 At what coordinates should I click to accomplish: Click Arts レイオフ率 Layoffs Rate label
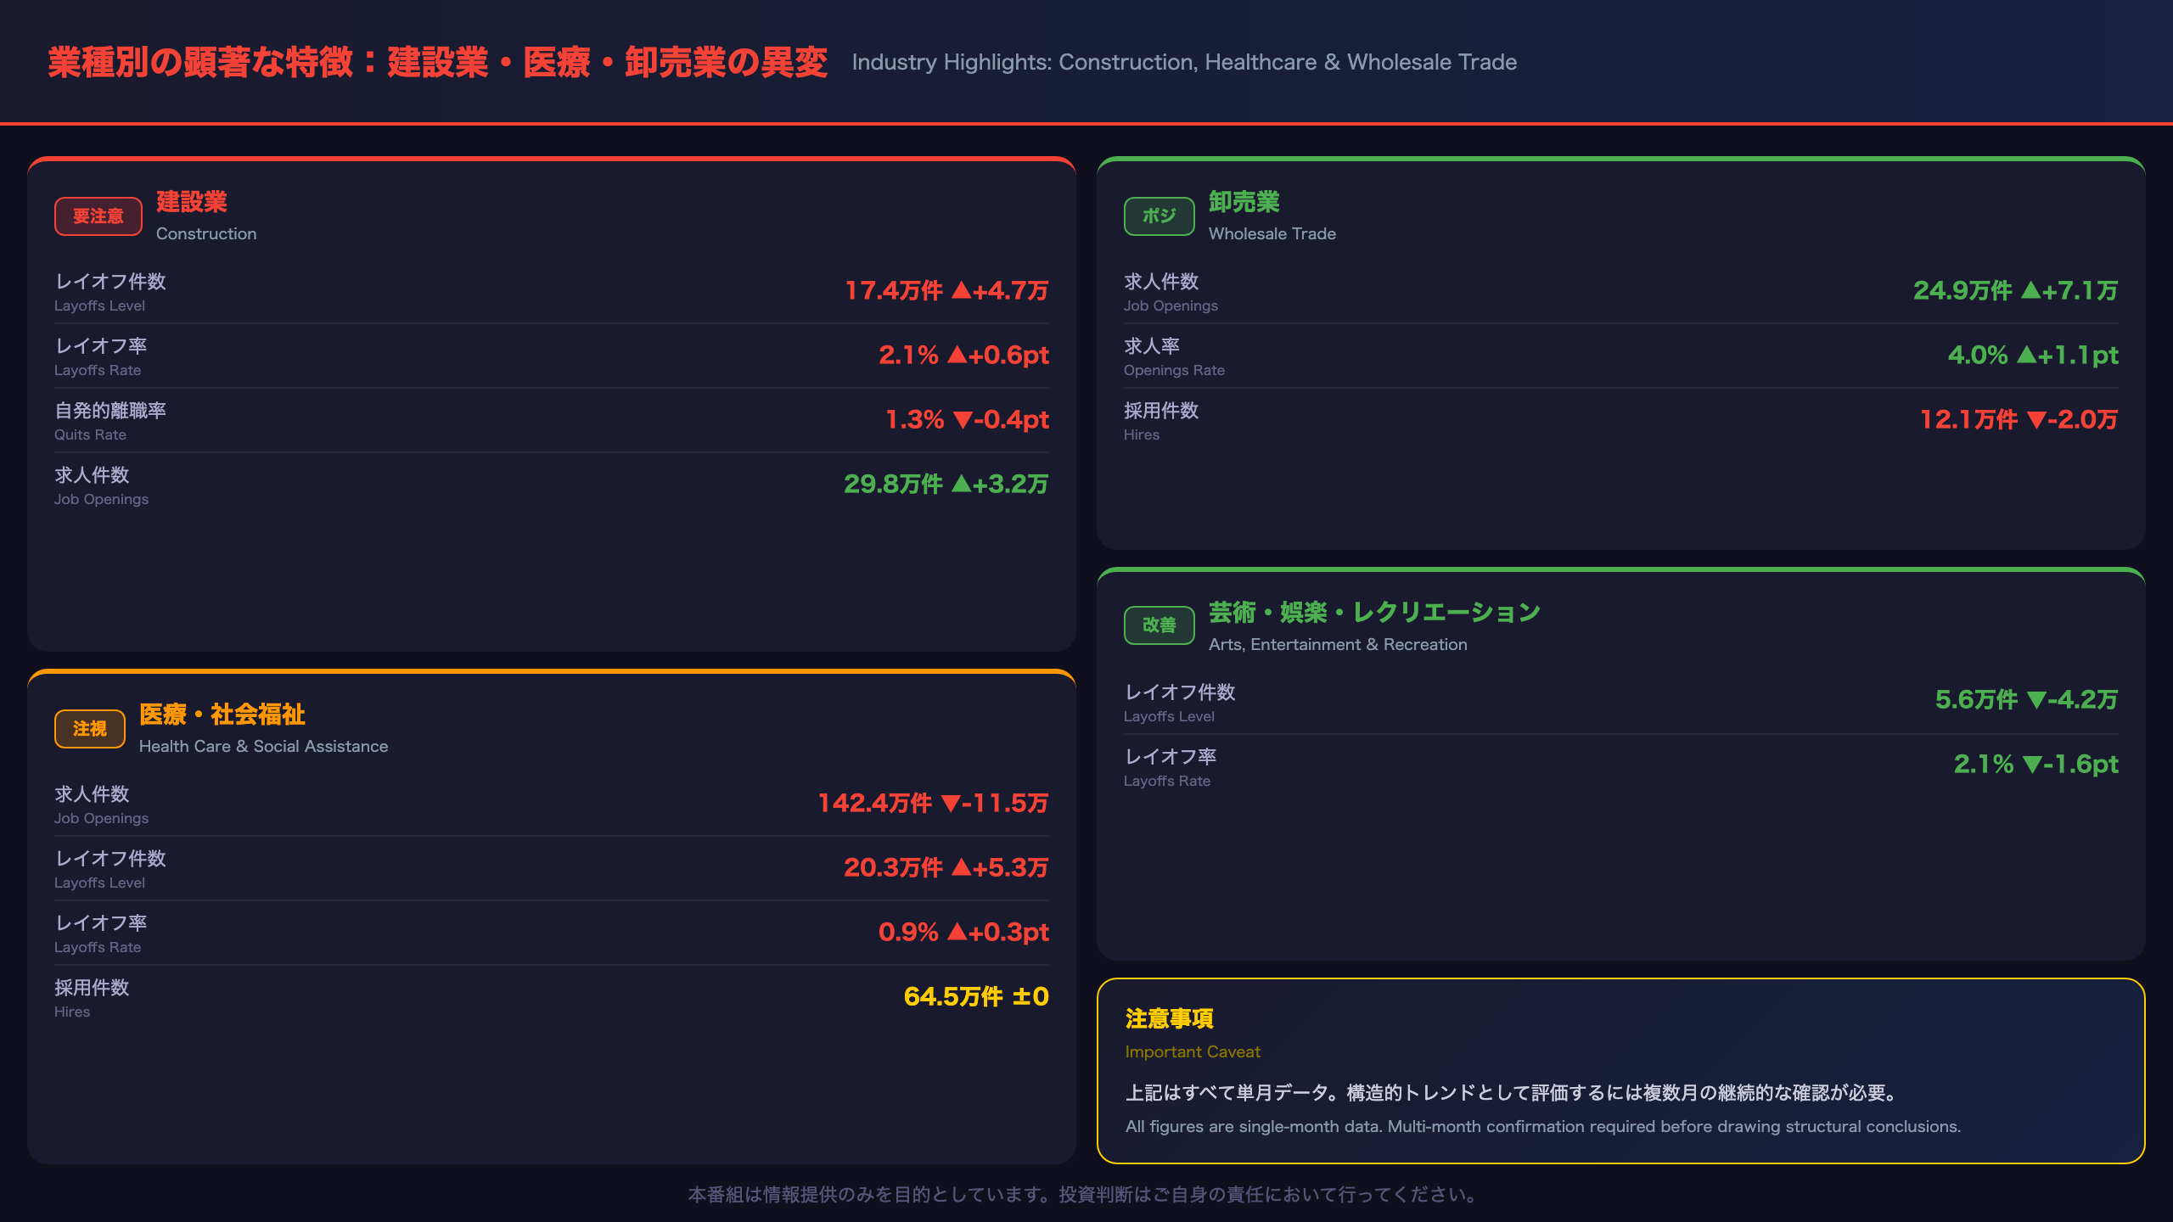(x=1171, y=767)
